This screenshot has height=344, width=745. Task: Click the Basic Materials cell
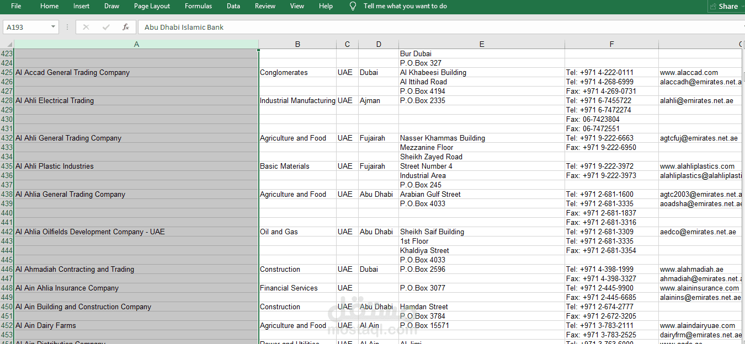(x=297, y=166)
